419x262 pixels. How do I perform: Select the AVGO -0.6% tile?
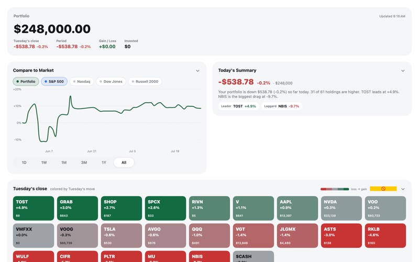166,235
